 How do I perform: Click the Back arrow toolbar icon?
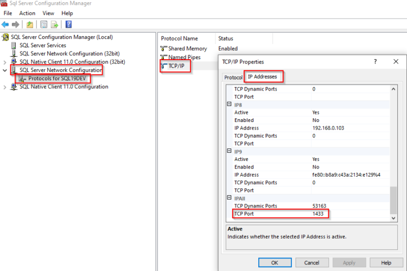[5, 24]
